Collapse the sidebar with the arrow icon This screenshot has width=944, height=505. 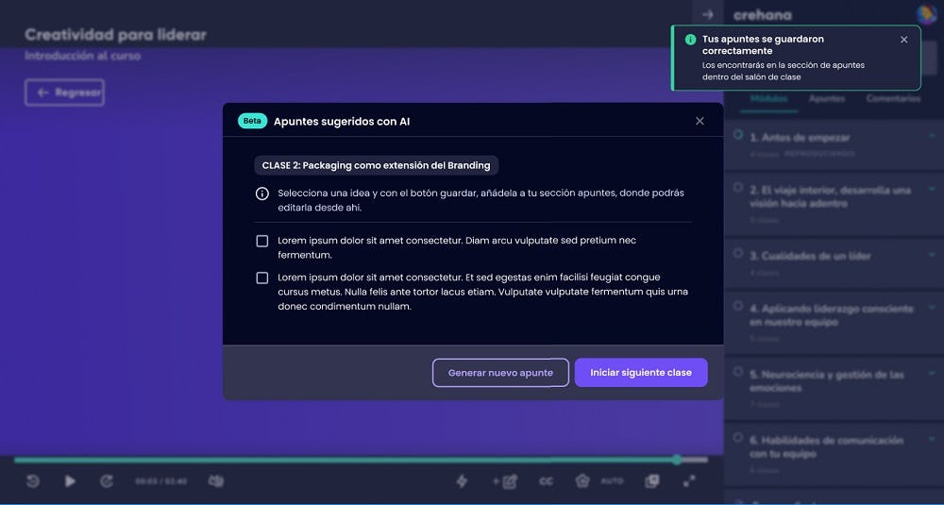click(x=708, y=14)
